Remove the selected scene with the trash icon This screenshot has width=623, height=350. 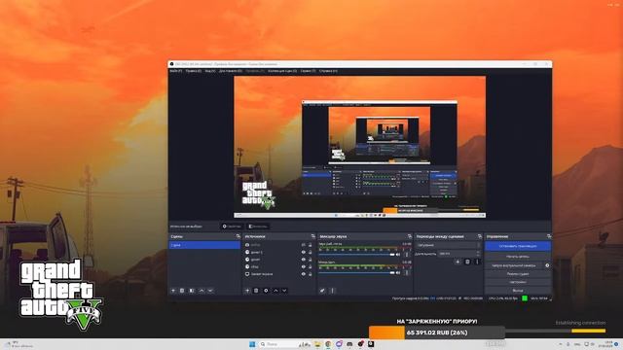(182, 291)
